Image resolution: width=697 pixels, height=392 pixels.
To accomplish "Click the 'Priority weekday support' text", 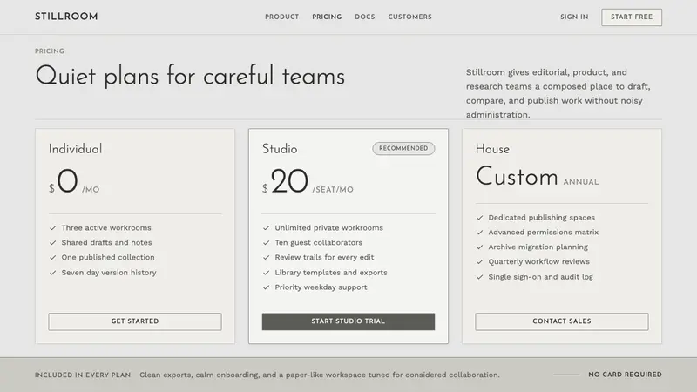I will (x=321, y=287).
